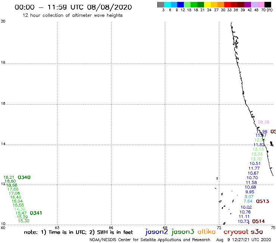The width and height of the screenshot is (276, 243).
Task: Click the black swatch at the scale's end
Action: 267,4
